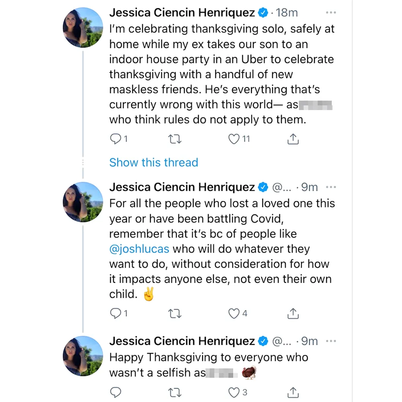The image size is (402, 402).
Task: Click the verified badge next to Jessica's name
Action: 263,12
